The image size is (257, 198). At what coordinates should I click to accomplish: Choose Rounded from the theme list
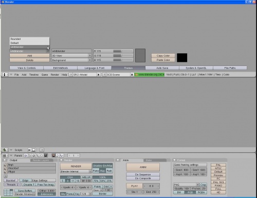[29, 39]
